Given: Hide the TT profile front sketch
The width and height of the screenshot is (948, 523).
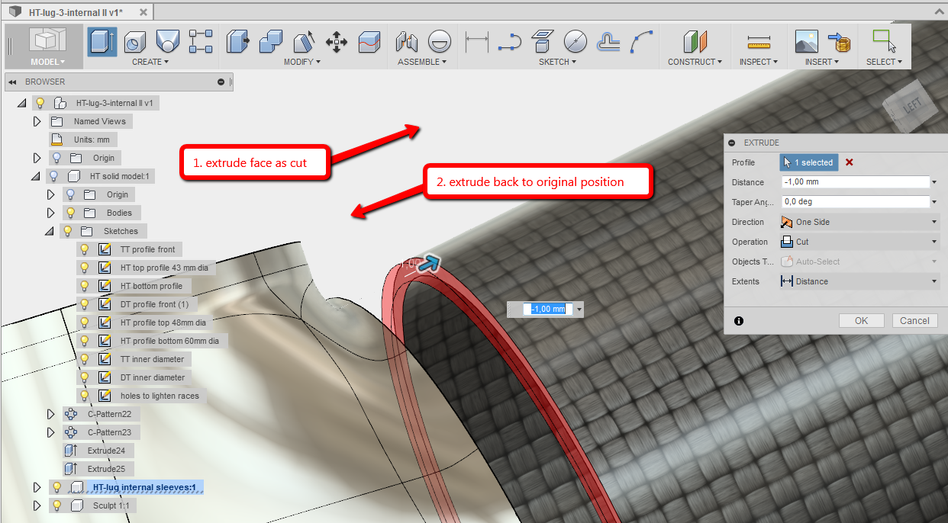Looking at the screenshot, I should tap(84, 249).
